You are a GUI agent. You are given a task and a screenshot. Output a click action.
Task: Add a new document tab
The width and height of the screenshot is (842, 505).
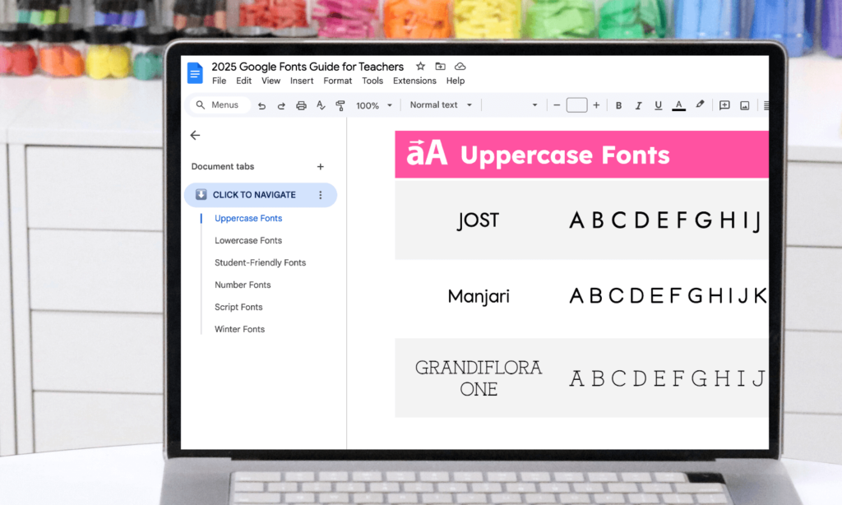[x=320, y=166]
